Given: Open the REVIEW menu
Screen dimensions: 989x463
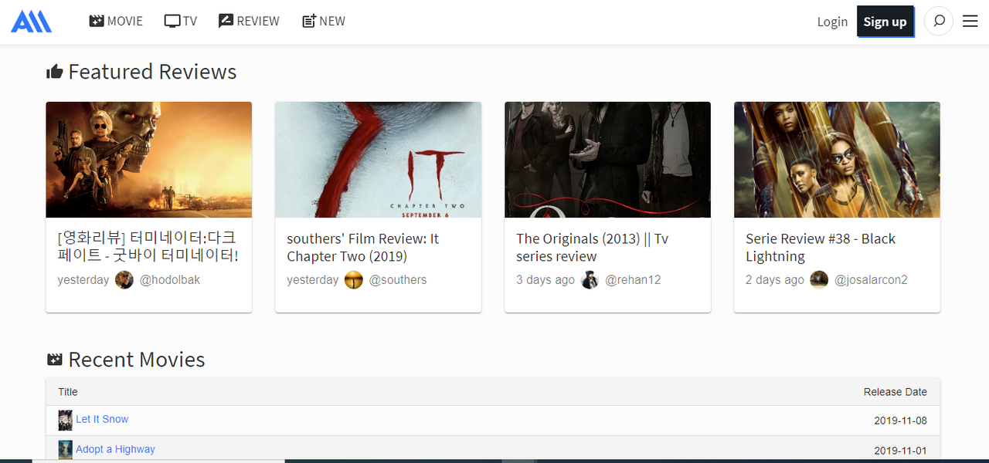Looking at the screenshot, I should pos(249,21).
